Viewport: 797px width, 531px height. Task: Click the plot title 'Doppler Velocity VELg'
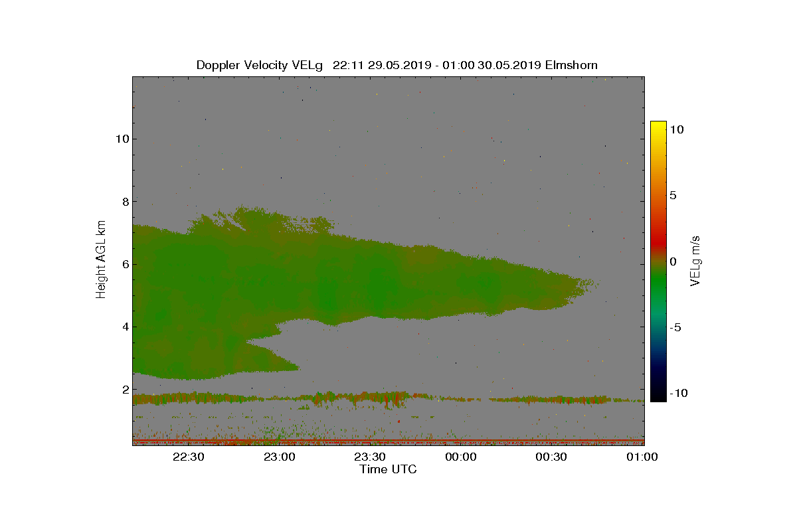click(260, 65)
